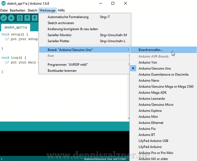This screenshot has width=197, height=161.
Task: Click the void loop() code line
Action: click(x=14, y=58)
